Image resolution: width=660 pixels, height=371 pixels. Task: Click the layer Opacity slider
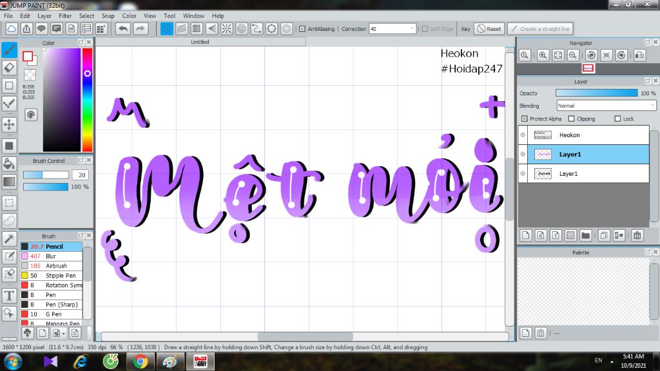[596, 93]
